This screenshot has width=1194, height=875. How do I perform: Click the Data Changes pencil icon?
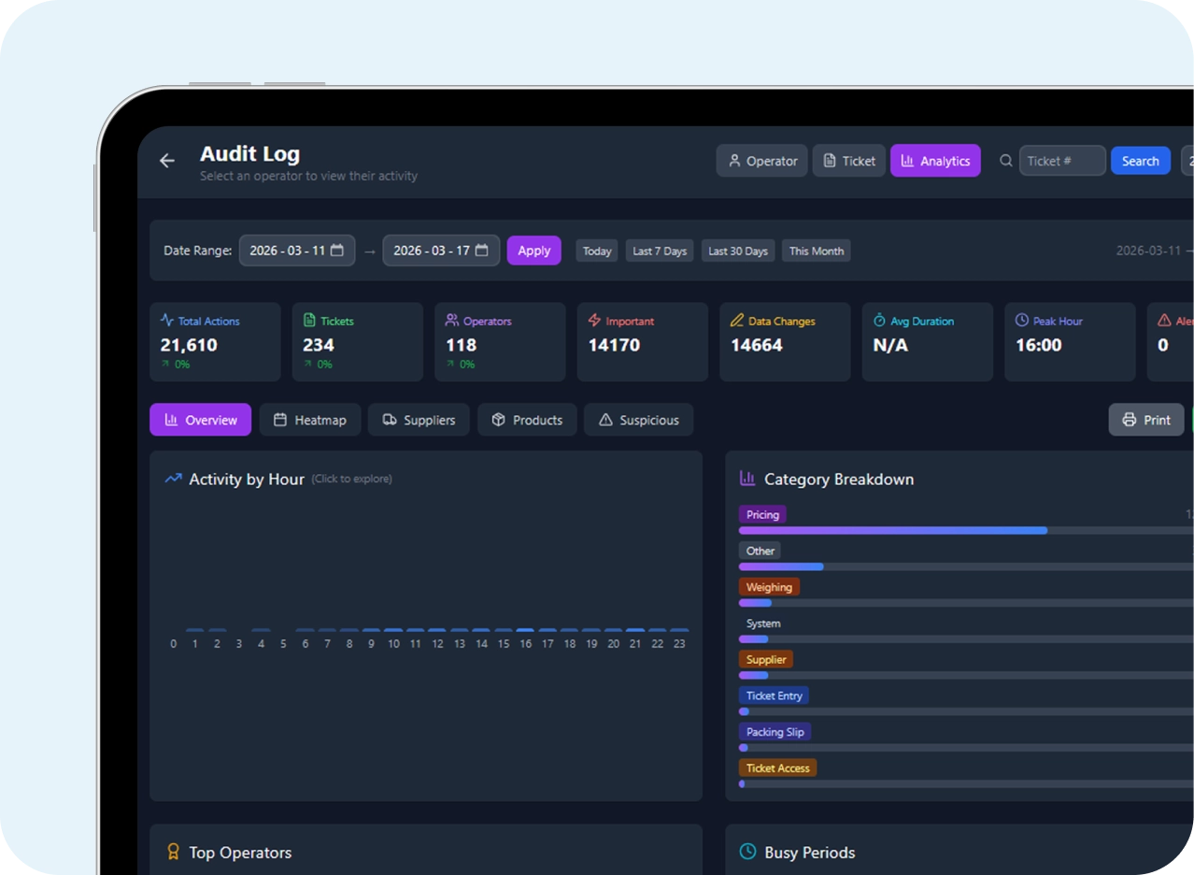tap(737, 320)
